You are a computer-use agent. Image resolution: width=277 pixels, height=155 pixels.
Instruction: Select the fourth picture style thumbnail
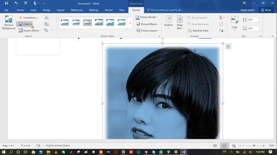point(99,22)
